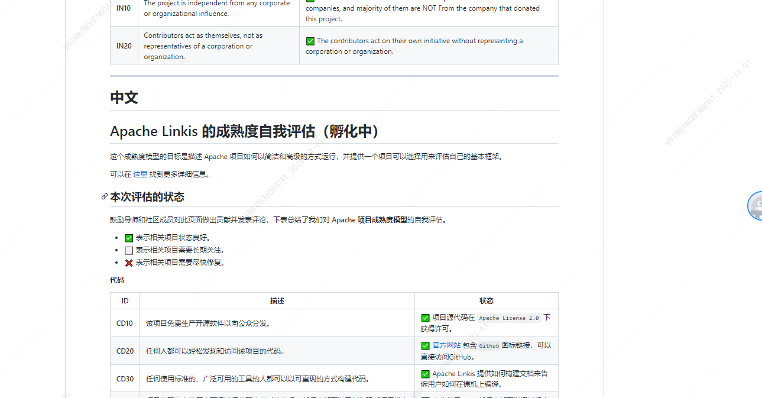Click the IN20 cell
This screenshot has width=762, height=398.
(x=124, y=46)
